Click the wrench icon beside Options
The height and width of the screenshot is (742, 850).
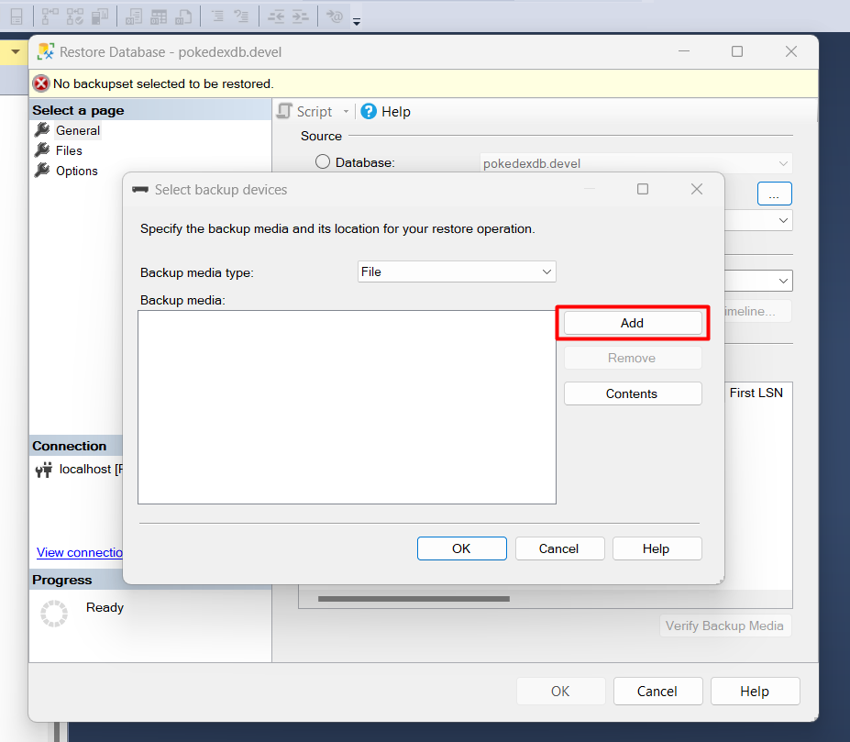(42, 171)
